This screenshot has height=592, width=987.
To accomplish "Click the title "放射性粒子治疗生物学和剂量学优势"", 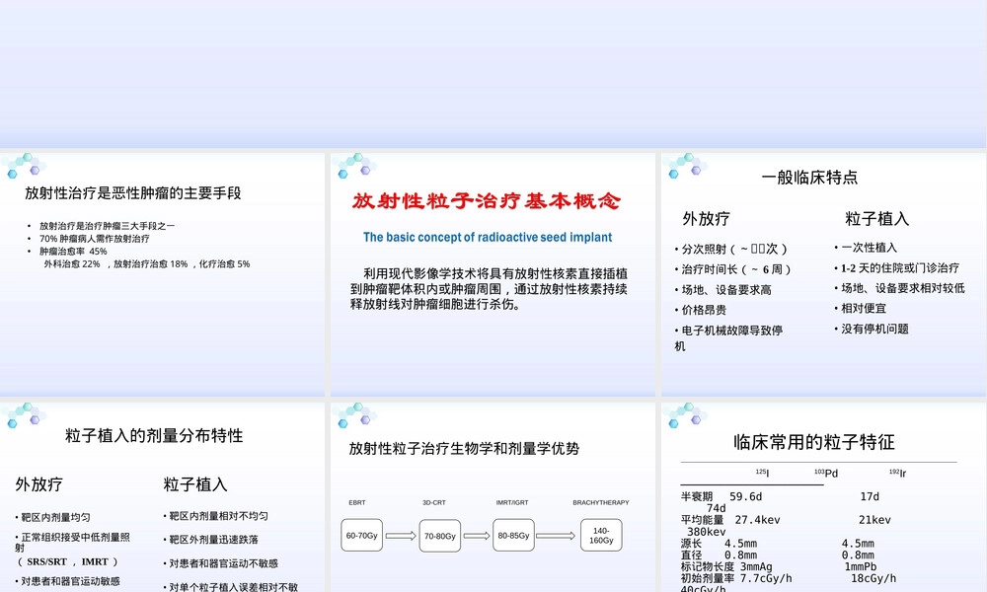I will tap(464, 449).
